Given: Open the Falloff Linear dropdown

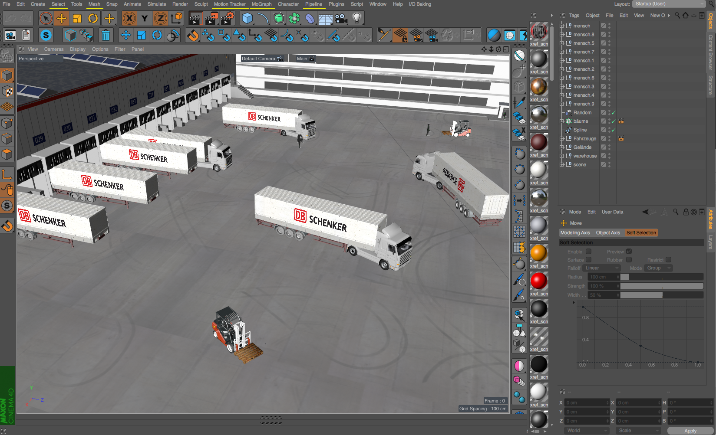Looking at the screenshot, I should coord(602,268).
